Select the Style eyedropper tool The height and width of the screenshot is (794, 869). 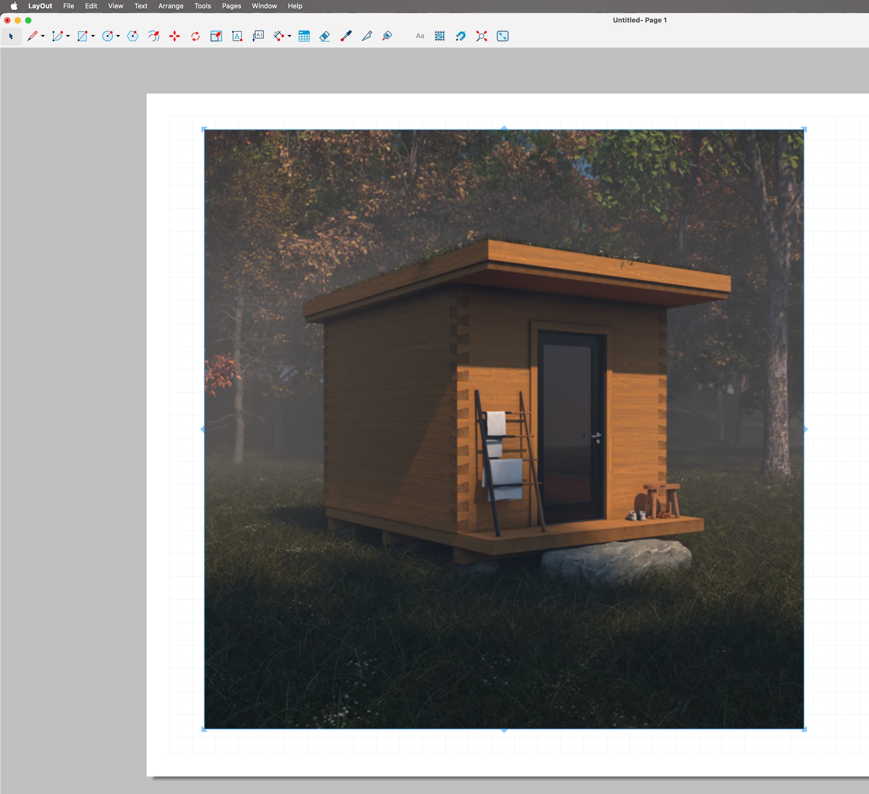(x=345, y=36)
